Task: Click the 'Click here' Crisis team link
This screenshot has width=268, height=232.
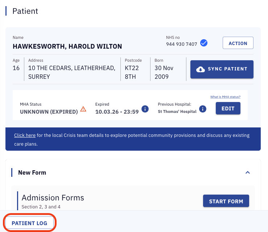Action: click(25, 135)
